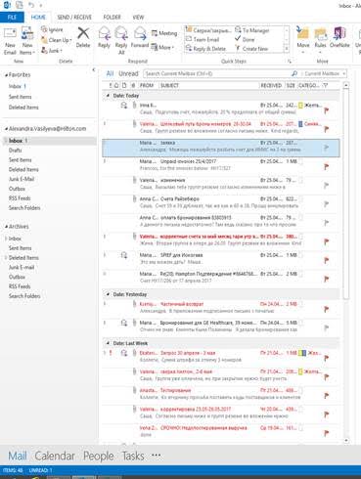This screenshot has width=361, height=479.
Task: Open the Tasks view
Action: point(133,456)
